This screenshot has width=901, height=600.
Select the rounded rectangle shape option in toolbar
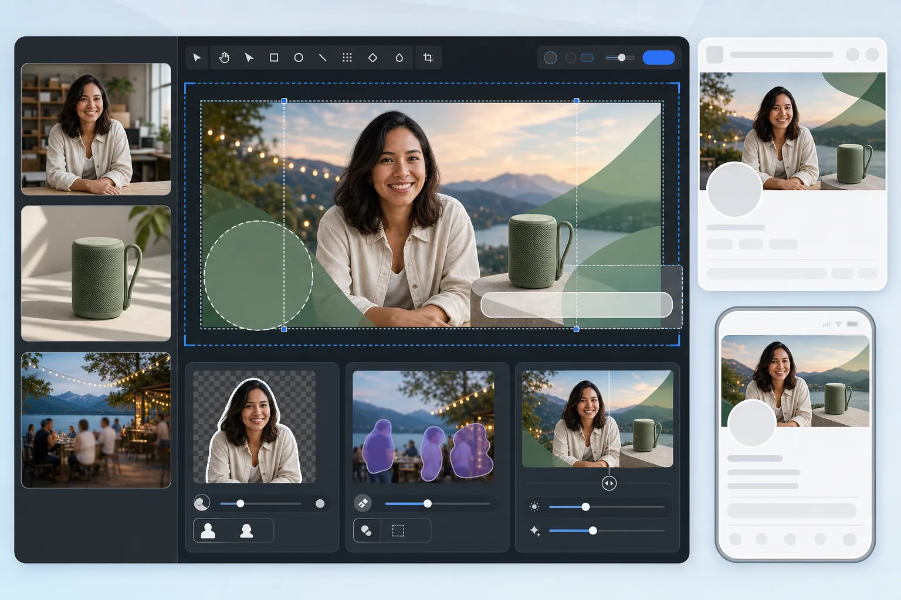coord(587,57)
